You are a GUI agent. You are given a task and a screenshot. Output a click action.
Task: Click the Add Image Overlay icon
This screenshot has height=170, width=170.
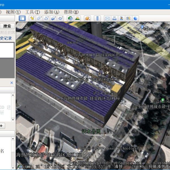click(53, 18)
